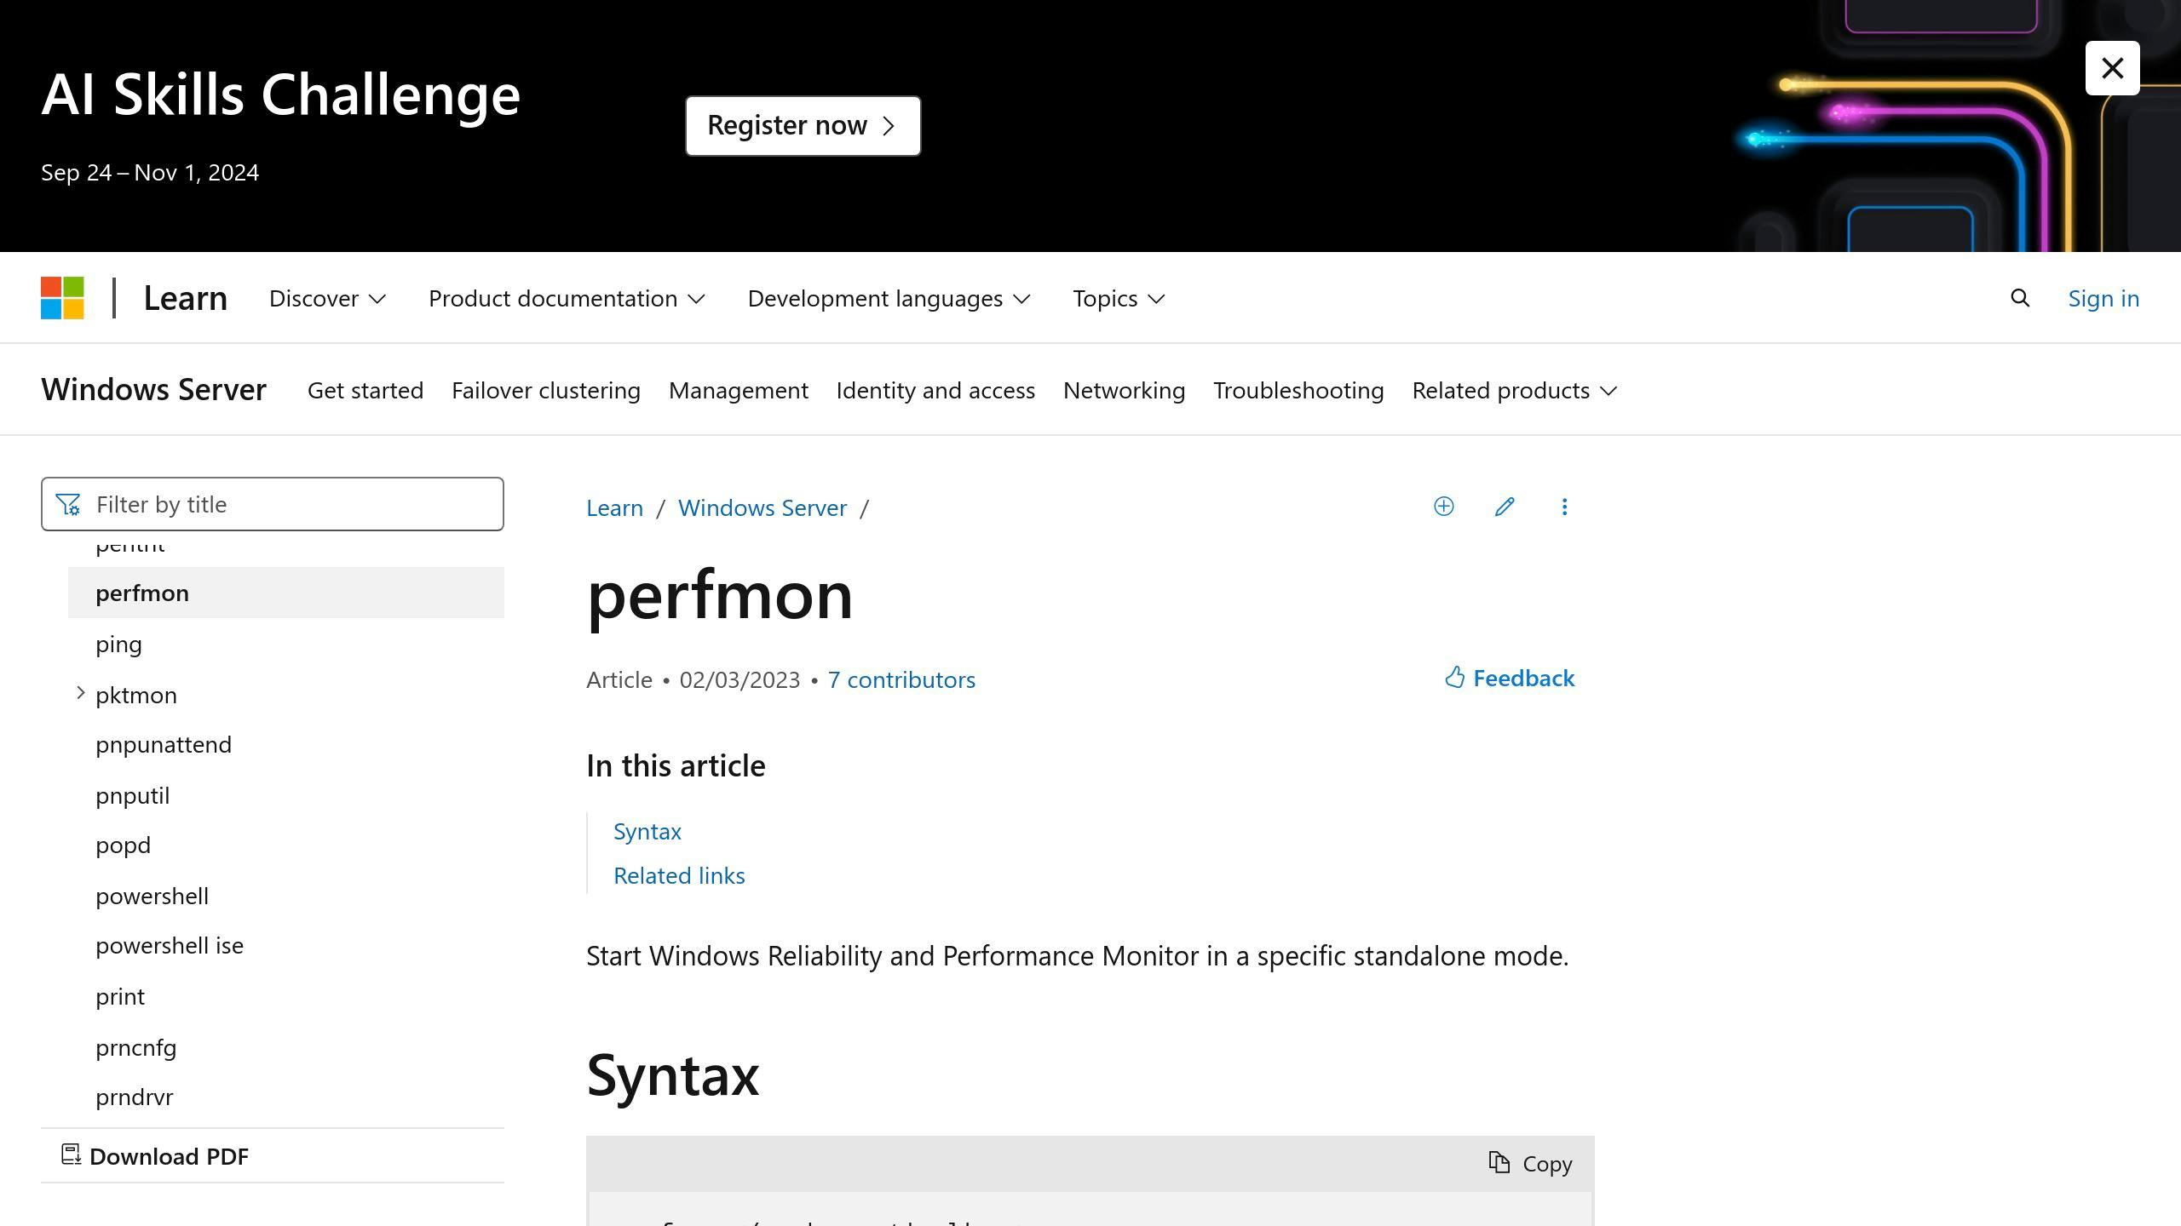The height and width of the screenshot is (1226, 2181).
Task: Open the Networking section
Action: (1124, 390)
